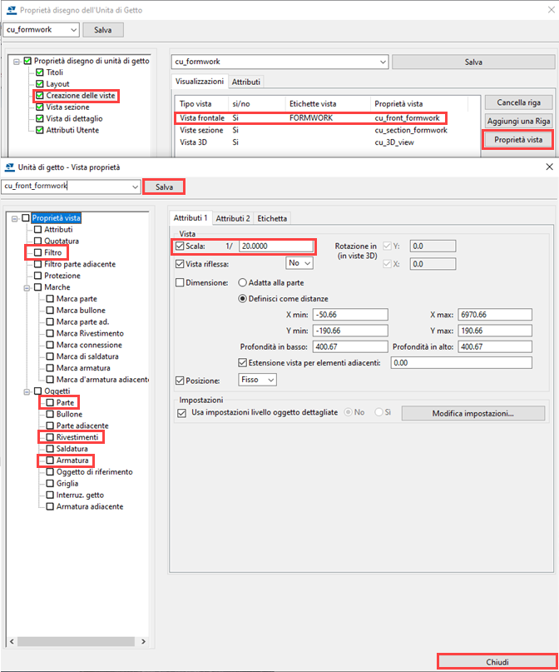Toggle the Posizione checkbox
This screenshot has width=559, height=672.
pos(180,381)
